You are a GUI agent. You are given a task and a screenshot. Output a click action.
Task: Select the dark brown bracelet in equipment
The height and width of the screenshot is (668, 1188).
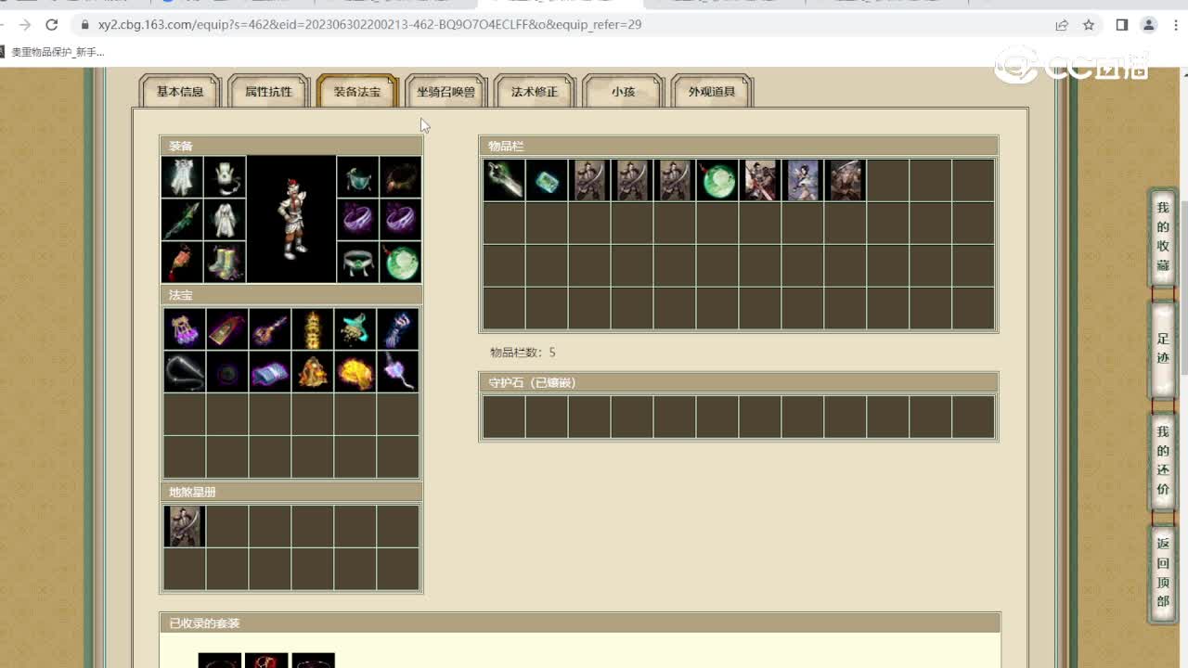click(x=401, y=177)
